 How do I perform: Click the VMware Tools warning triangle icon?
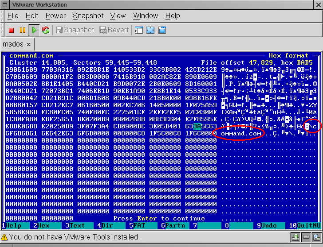click(4, 237)
